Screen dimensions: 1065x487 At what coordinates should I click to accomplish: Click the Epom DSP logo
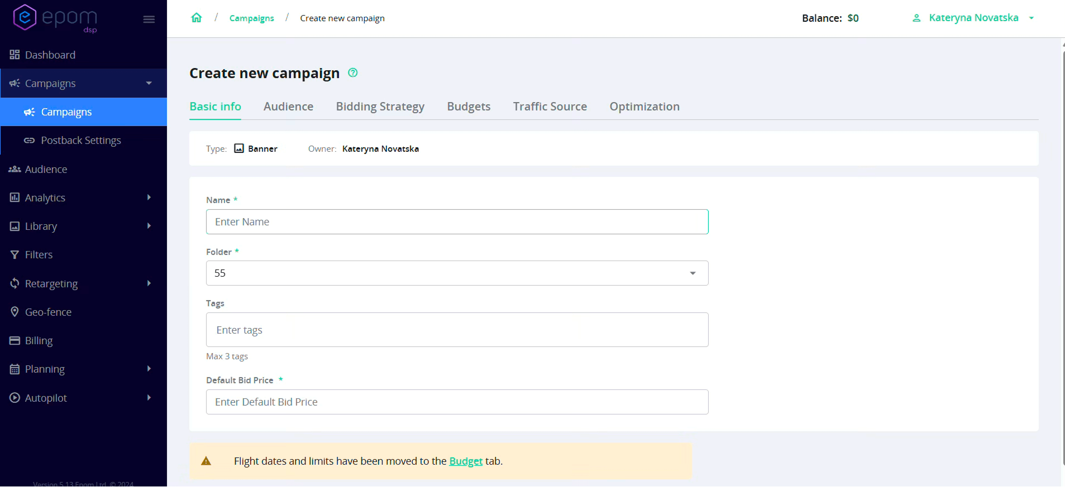click(55, 18)
